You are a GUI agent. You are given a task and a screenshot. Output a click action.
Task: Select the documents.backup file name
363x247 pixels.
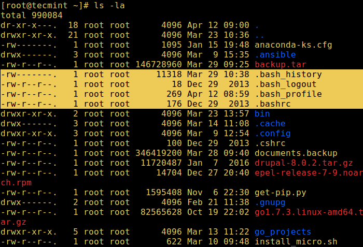point(296,153)
